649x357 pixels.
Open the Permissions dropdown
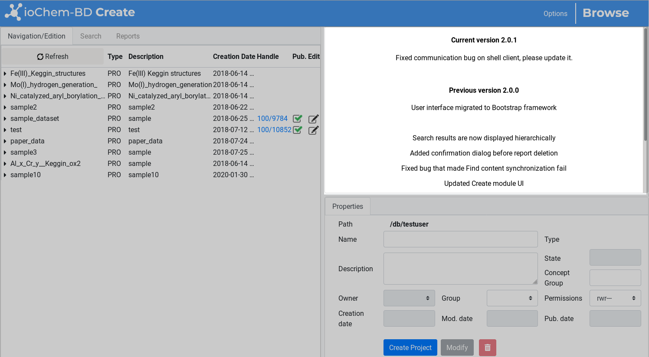point(615,298)
